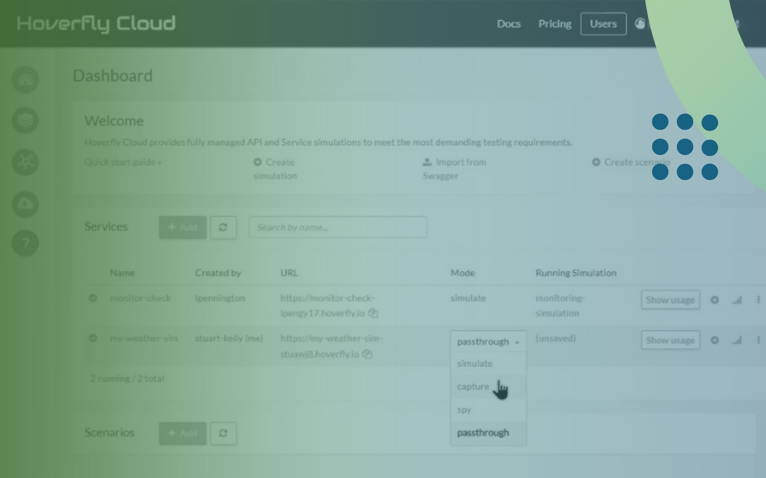The height and width of the screenshot is (478, 766).
Task: Copy the monitor-check service URL icon
Action: coord(373,313)
